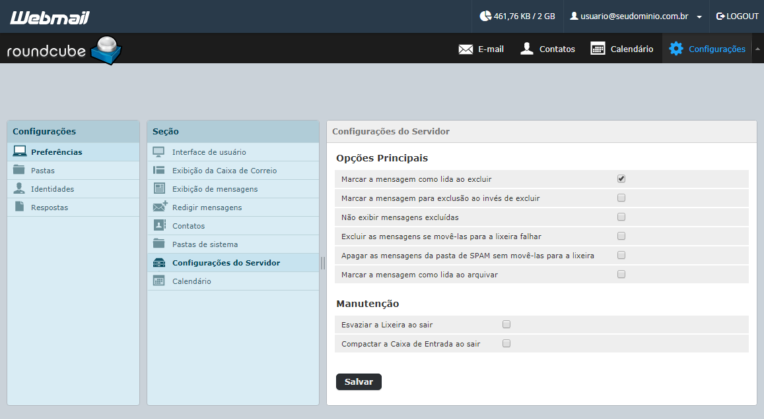Click the layout icon beside Exibição de mensagens
The width and height of the screenshot is (764, 419).
pyautogui.click(x=159, y=188)
